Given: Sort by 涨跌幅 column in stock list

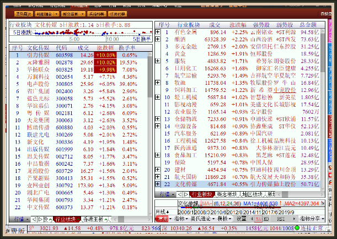Looking at the screenshot, I should point(105,48).
